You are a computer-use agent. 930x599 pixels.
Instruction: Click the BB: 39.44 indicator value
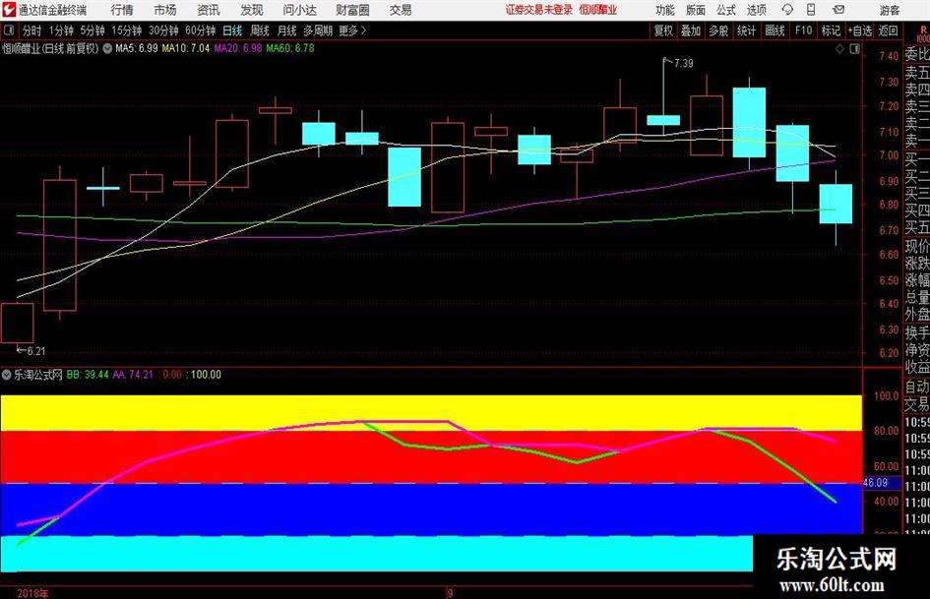point(88,374)
